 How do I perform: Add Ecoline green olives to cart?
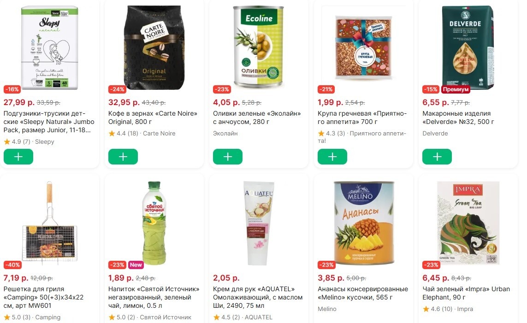click(228, 157)
